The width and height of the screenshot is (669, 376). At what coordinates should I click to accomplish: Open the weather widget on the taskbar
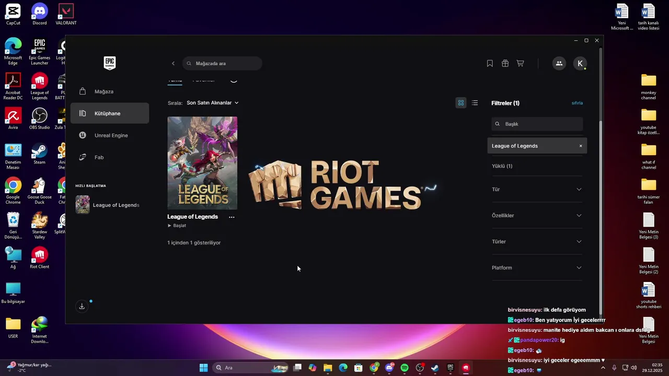(x=29, y=367)
